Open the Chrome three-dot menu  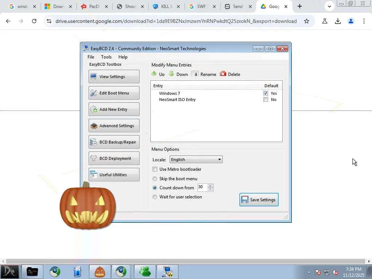pos(364,21)
